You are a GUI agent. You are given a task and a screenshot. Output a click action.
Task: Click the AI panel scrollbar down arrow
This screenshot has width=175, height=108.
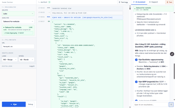point(174,100)
